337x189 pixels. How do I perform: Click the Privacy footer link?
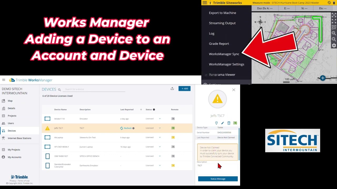pos(13,181)
